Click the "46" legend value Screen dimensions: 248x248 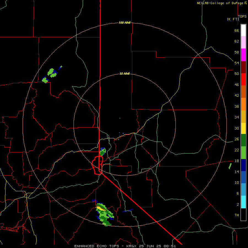click(237, 85)
